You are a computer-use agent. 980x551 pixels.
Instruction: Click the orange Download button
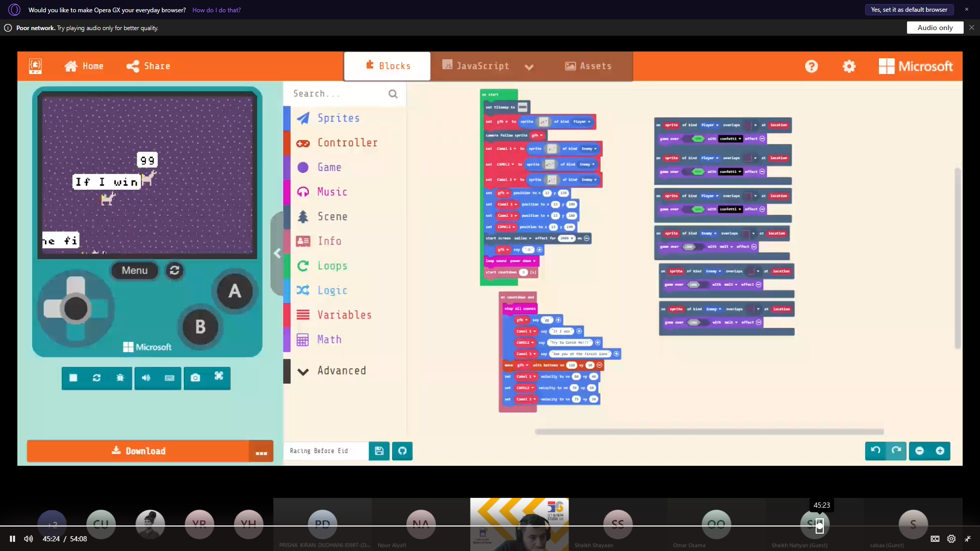pos(138,451)
